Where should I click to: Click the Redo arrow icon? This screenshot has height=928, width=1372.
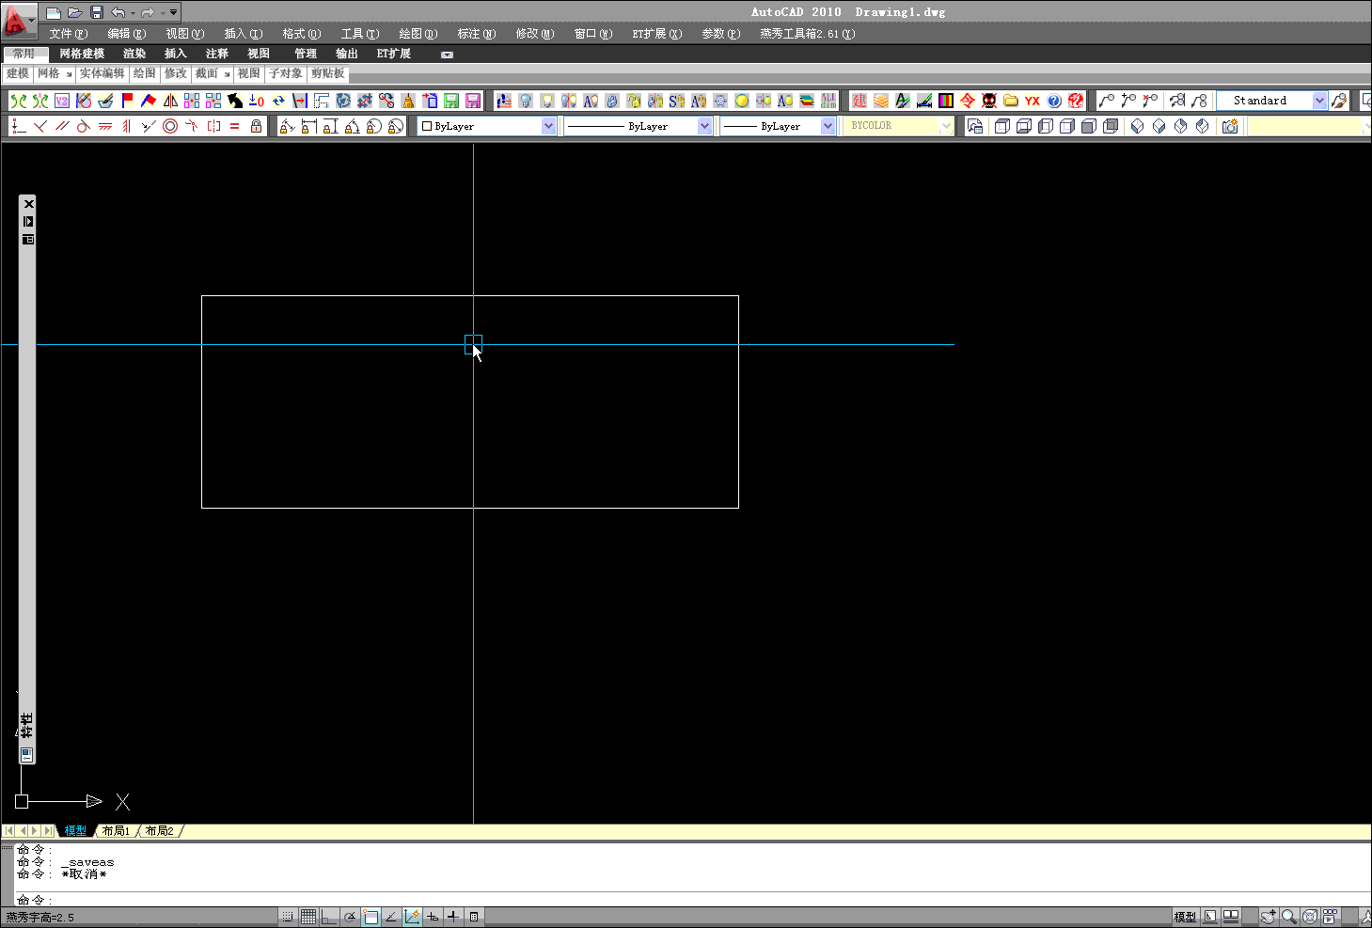point(148,12)
